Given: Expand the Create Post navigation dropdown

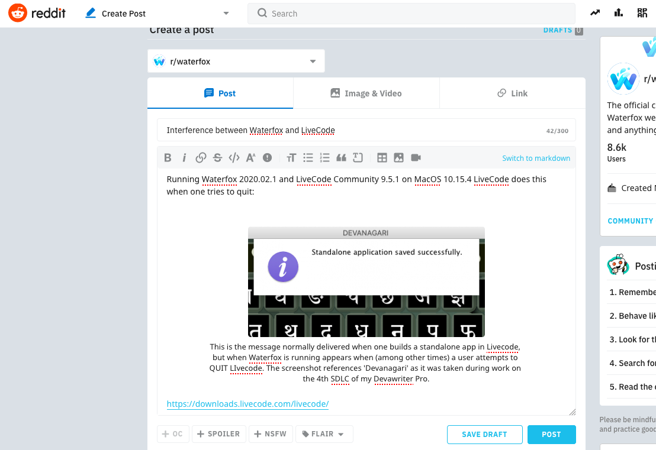Looking at the screenshot, I should click(226, 13).
